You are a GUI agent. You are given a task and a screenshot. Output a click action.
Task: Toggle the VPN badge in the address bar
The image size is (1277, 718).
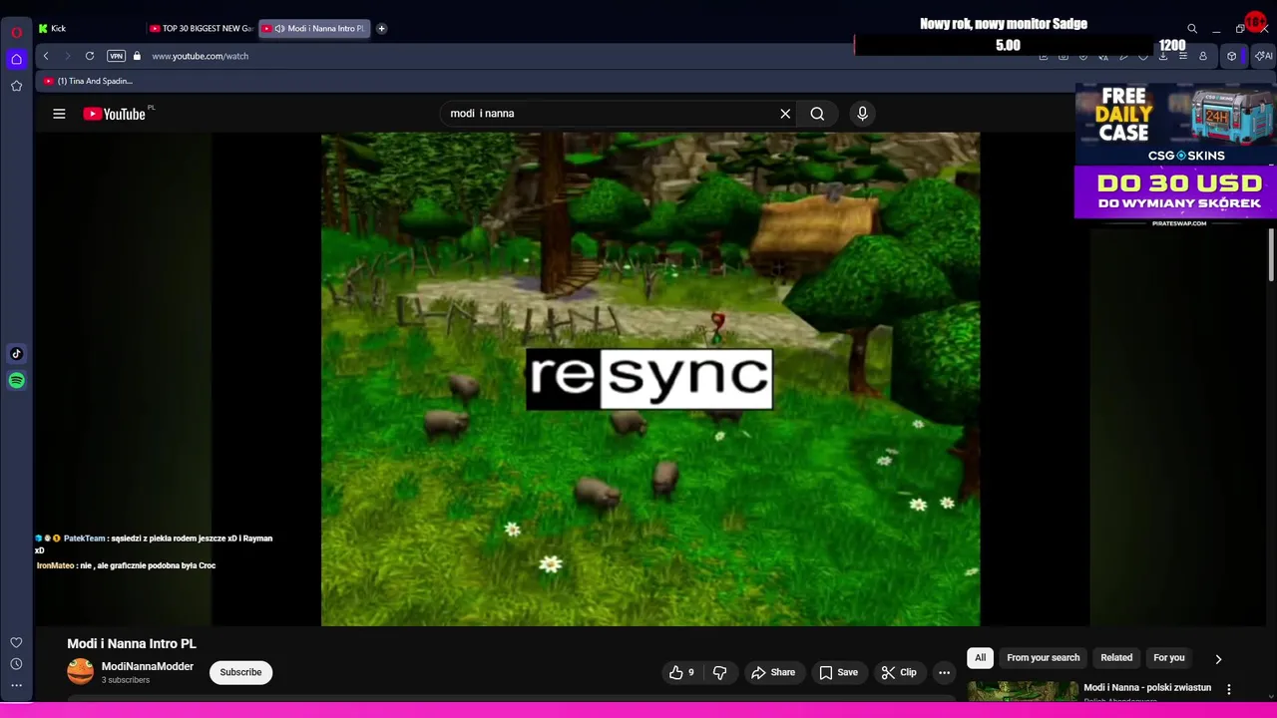coord(116,56)
